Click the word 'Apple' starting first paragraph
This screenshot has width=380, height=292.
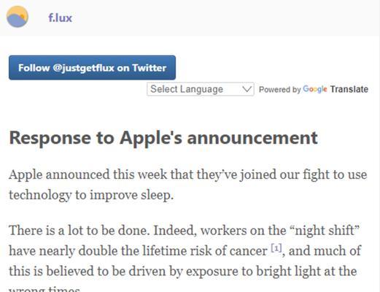point(26,175)
